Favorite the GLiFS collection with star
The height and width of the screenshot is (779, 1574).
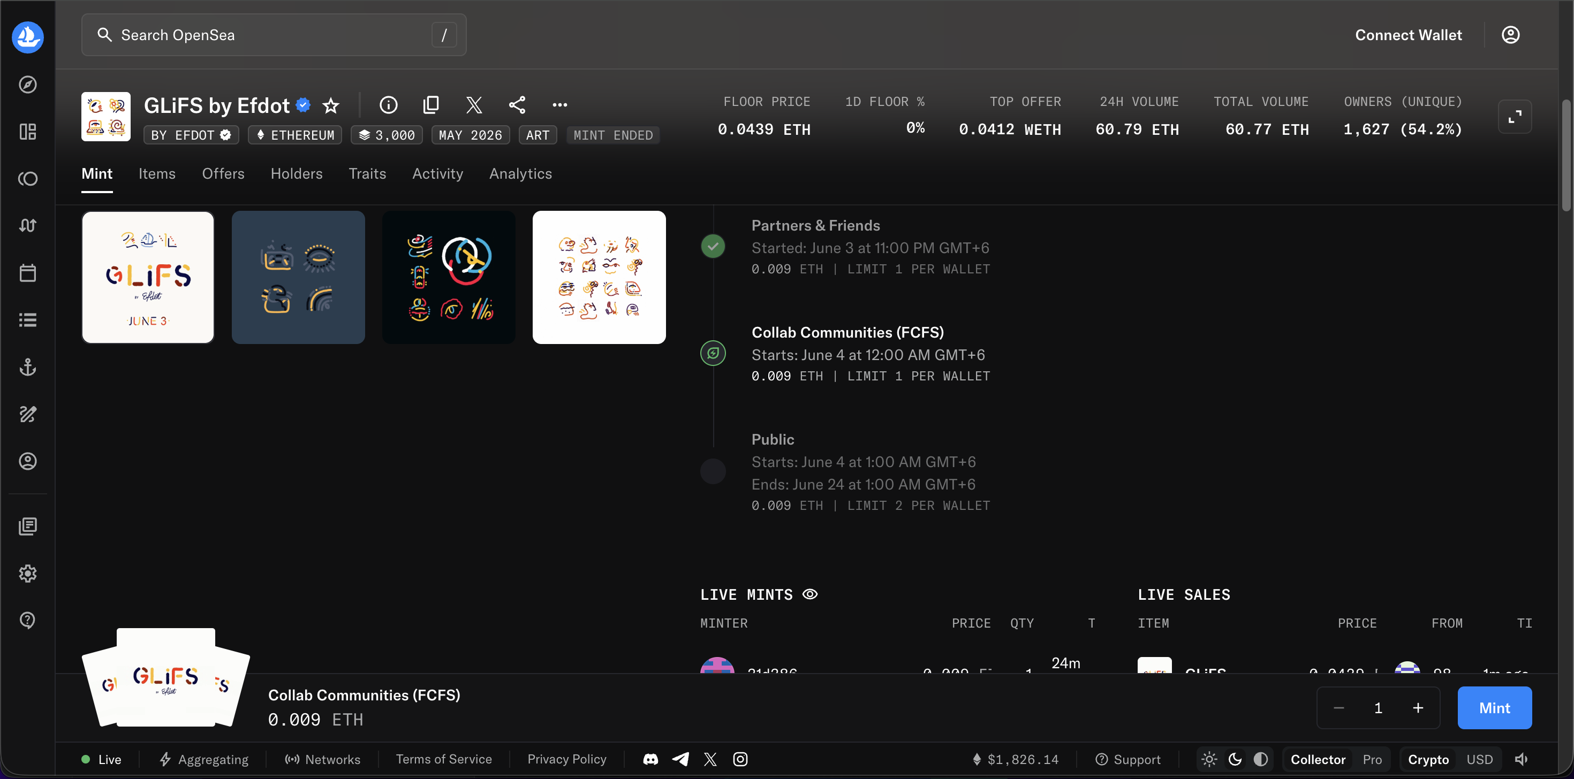[x=330, y=105]
